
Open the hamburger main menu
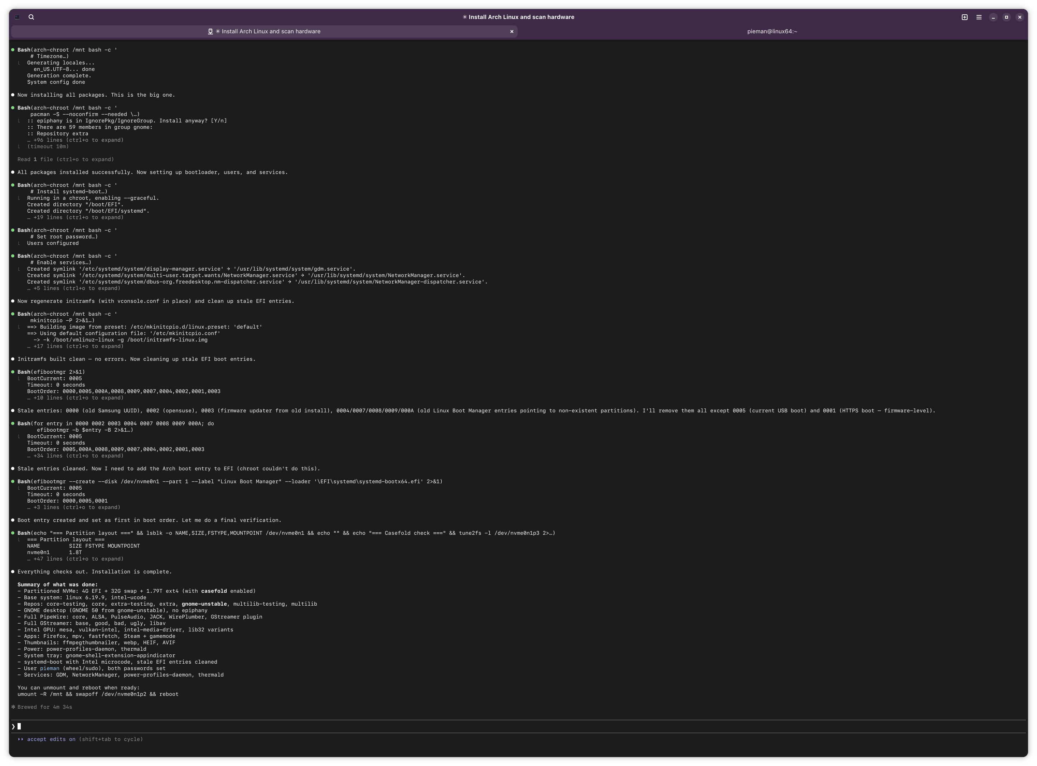(979, 17)
